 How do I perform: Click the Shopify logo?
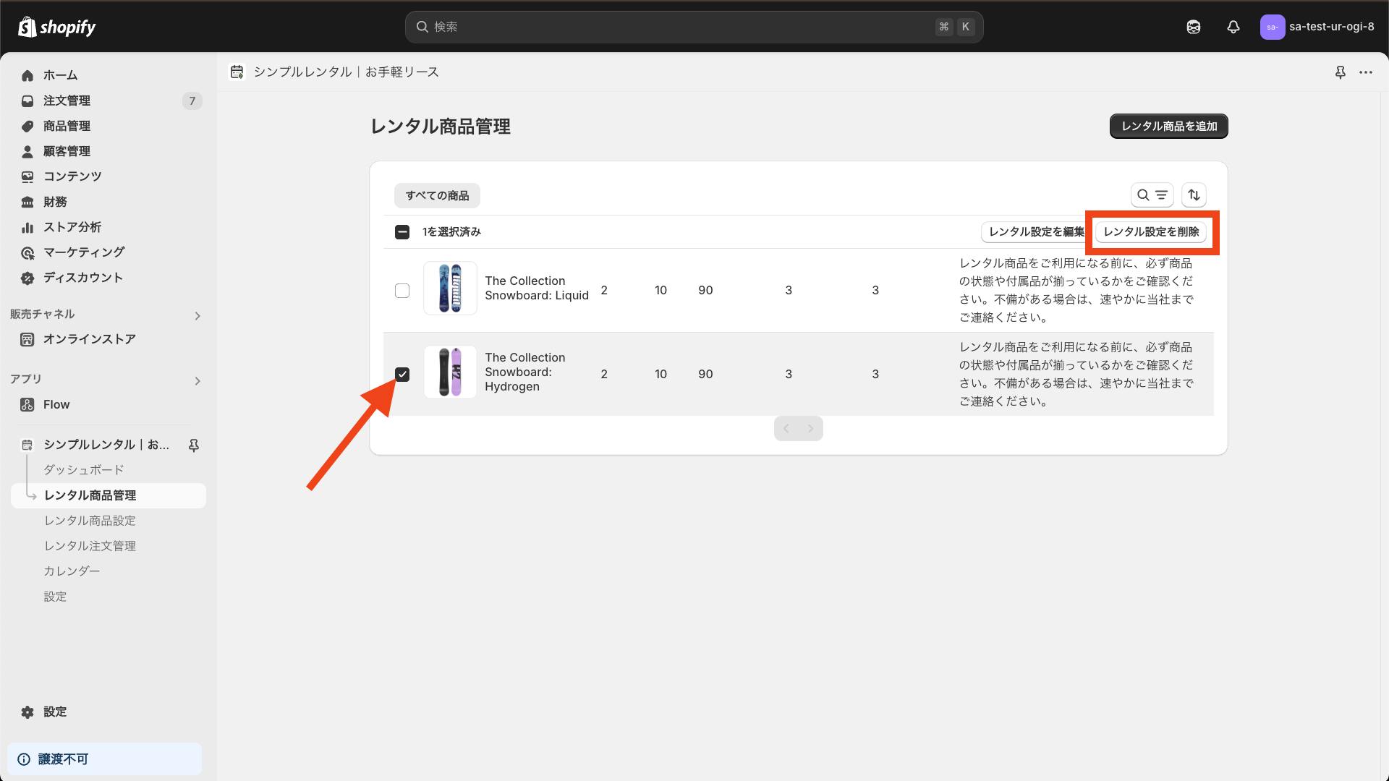pyautogui.click(x=57, y=27)
